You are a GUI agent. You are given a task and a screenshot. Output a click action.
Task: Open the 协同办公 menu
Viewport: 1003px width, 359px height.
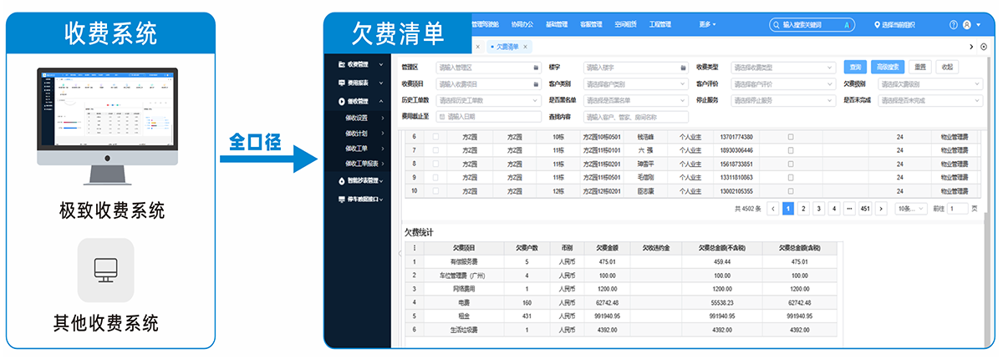pos(522,25)
